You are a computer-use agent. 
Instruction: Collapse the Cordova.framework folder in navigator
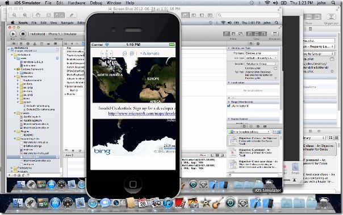15,69
